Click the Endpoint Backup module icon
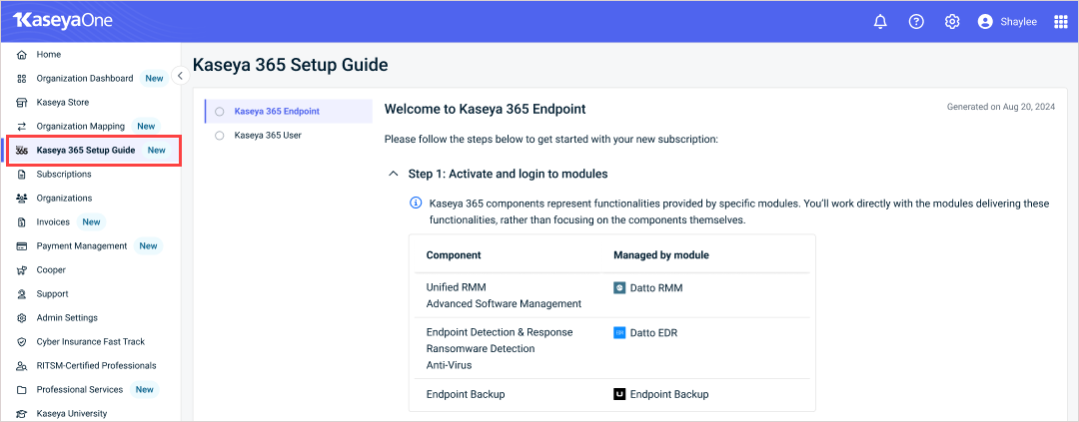1079x422 pixels. tap(619, 394)
